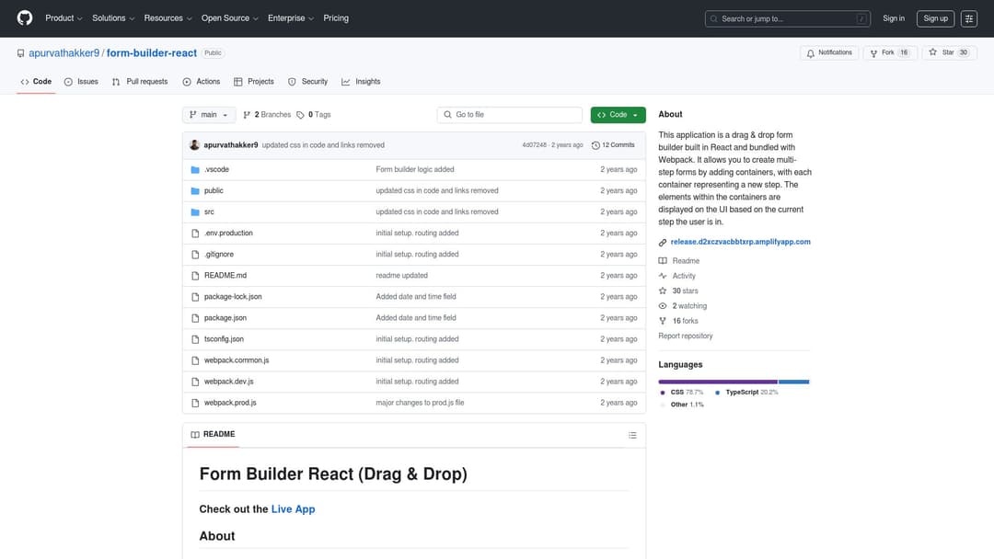Screen dimensions: 994x559
Task: Open commit hash 4d07248
Action: click(534, 145)
